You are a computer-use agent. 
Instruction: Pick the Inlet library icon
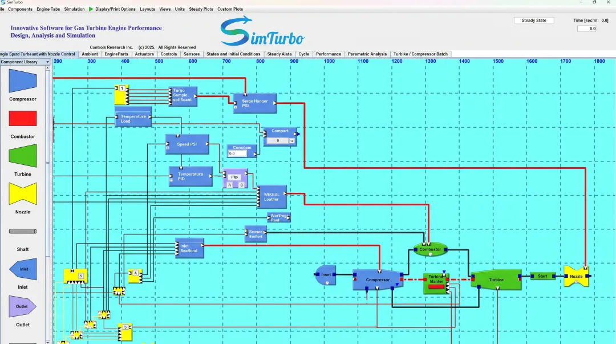pos(23,269)
